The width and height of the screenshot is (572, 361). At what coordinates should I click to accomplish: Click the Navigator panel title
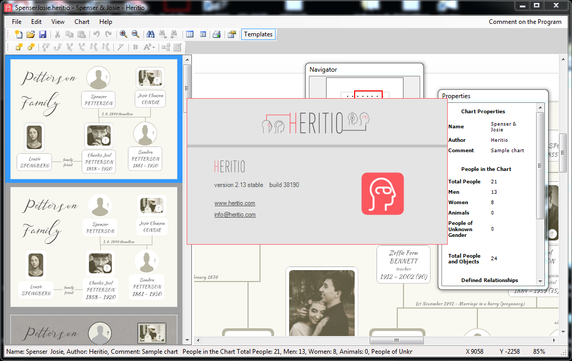[323, 70]
